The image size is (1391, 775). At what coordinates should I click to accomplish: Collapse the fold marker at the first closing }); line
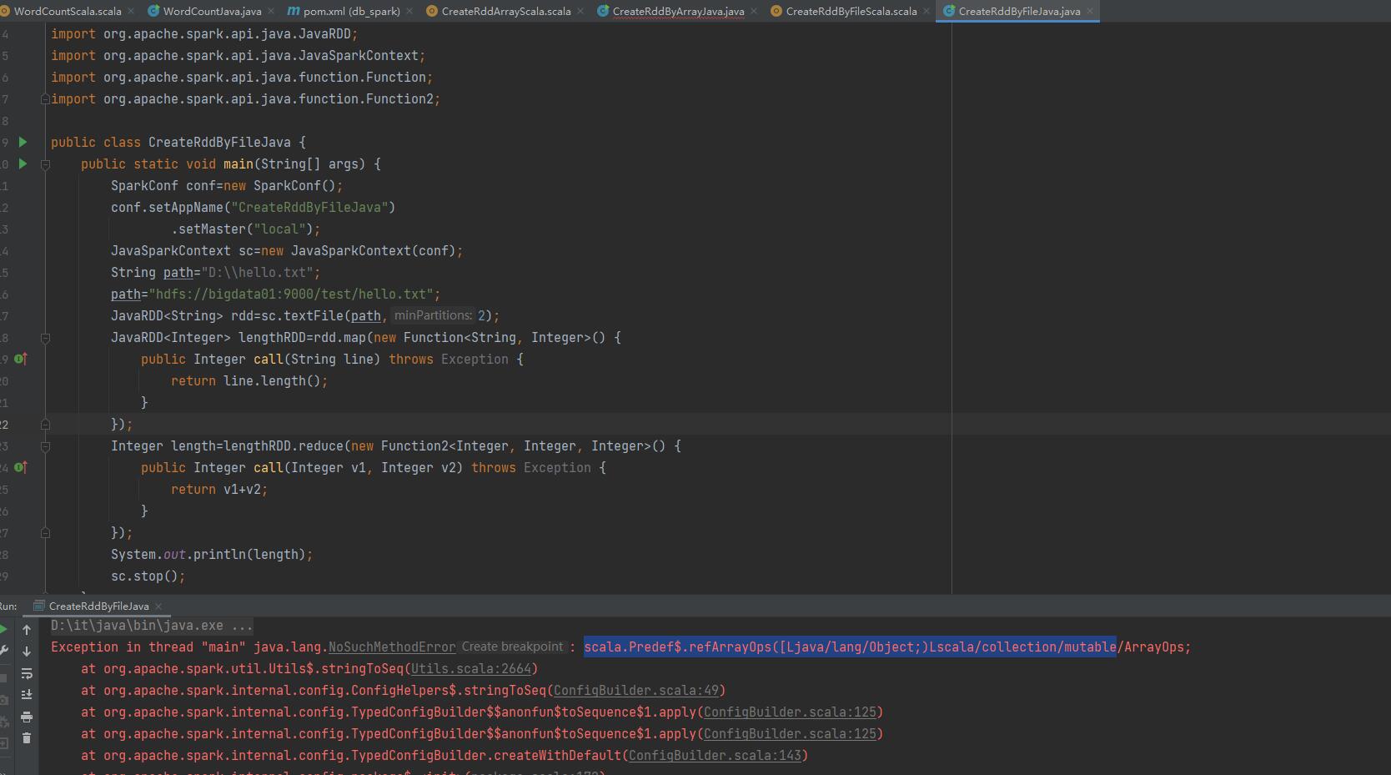45,424
